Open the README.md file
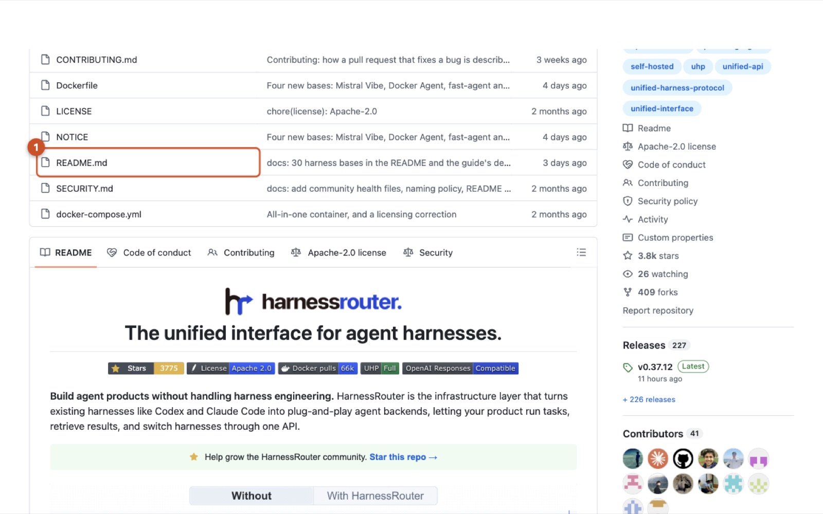Image resolution: width=823 pixels, height=514 pixels. click(82, 163)
